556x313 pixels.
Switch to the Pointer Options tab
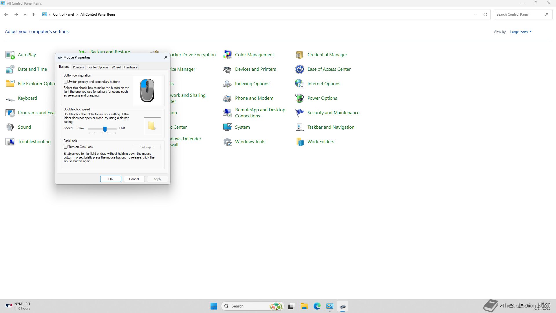click(x=98, y=67)
